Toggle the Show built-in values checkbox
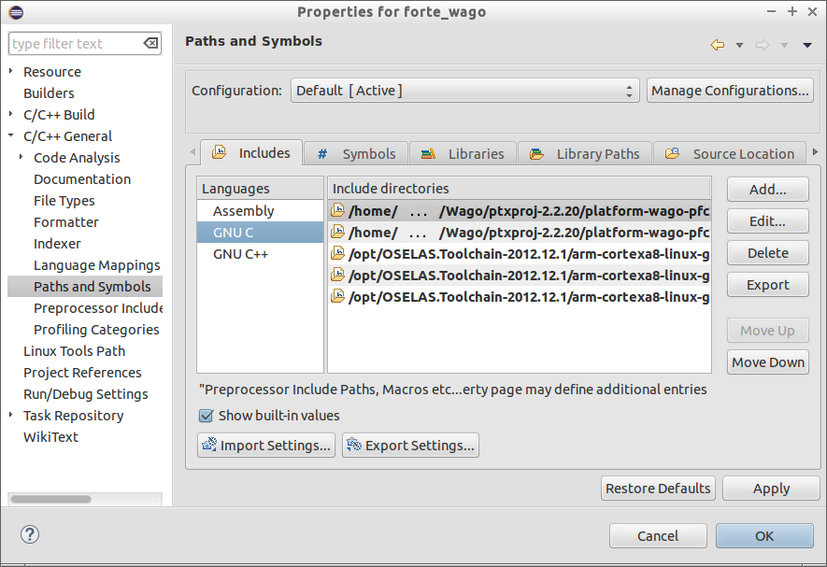 click(x=206, y=416)
